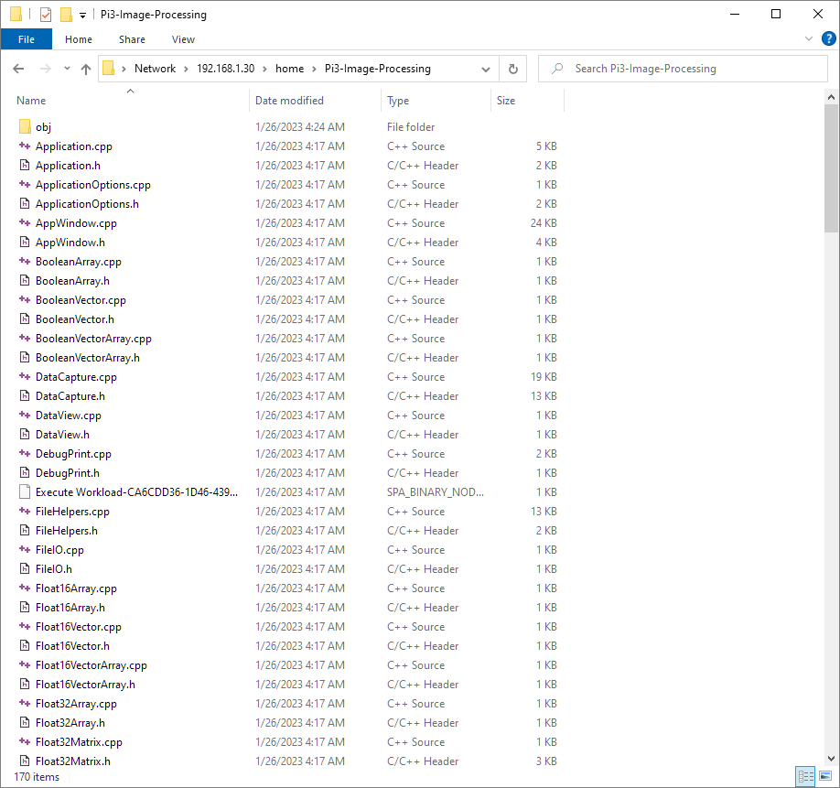
Task: Click the Back navigation arrow
Action: tap(18, 69)
